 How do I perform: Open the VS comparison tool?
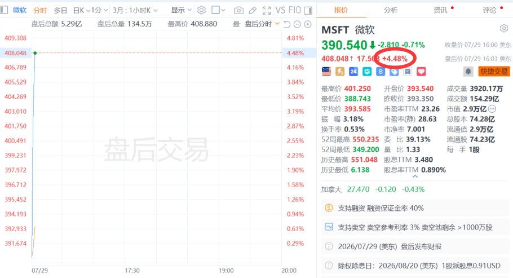pyautogui.click(x=280, y=11)
